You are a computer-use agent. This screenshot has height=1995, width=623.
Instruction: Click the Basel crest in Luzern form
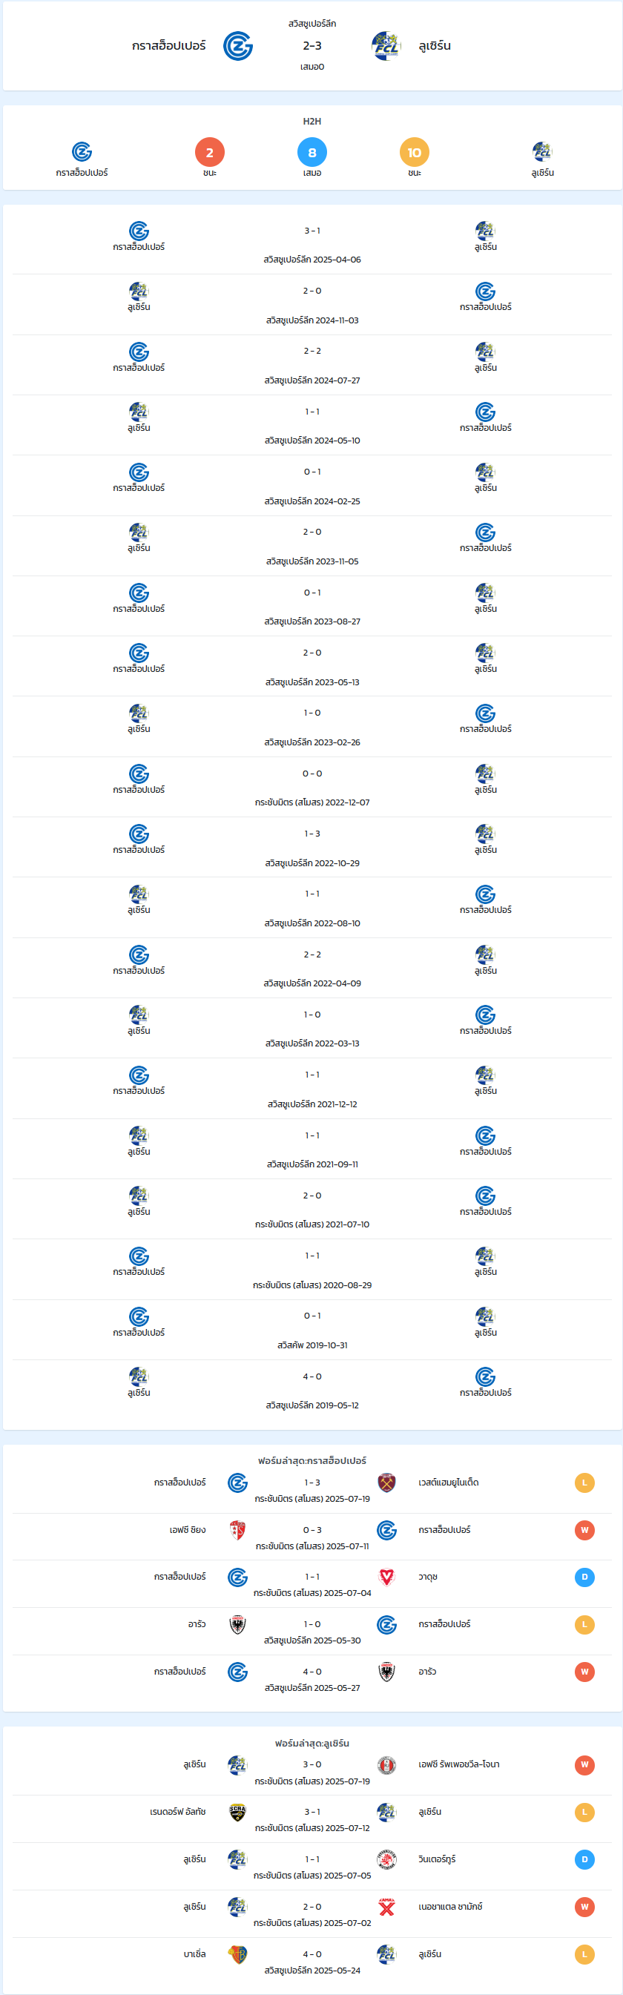[x=238, y=1954]
